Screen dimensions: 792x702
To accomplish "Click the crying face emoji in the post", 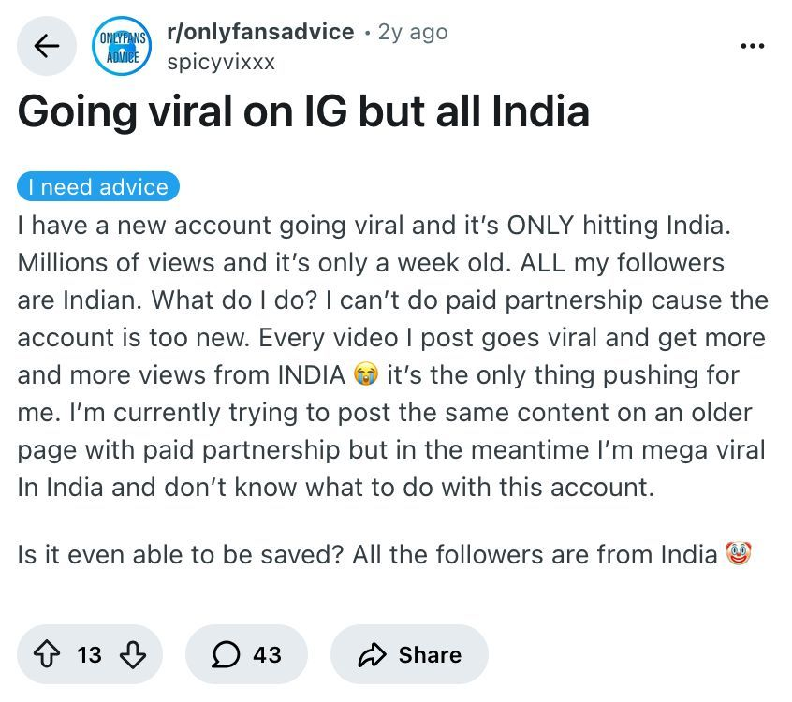I will [366, 374].
